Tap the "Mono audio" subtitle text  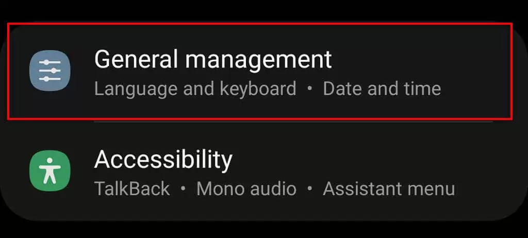pos(246,189)
